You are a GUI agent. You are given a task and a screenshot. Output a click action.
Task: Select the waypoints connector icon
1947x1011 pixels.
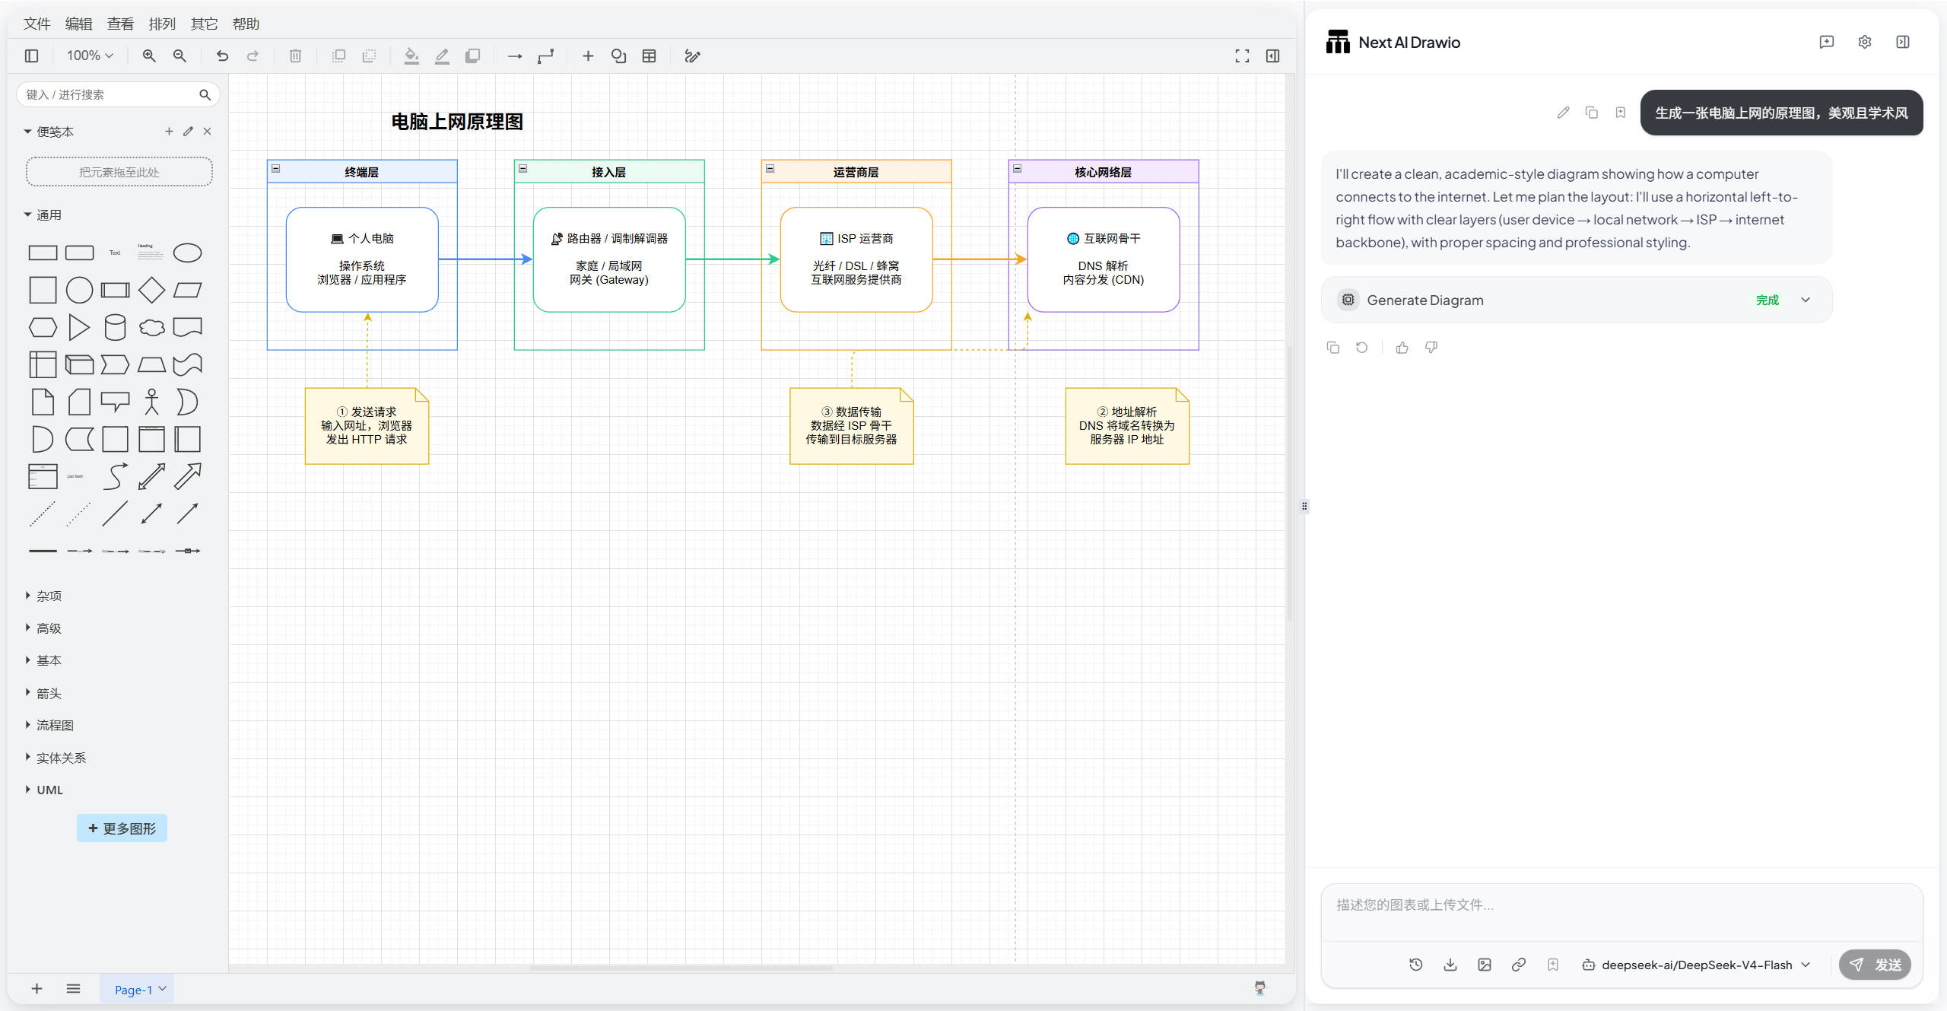(545, 56)
